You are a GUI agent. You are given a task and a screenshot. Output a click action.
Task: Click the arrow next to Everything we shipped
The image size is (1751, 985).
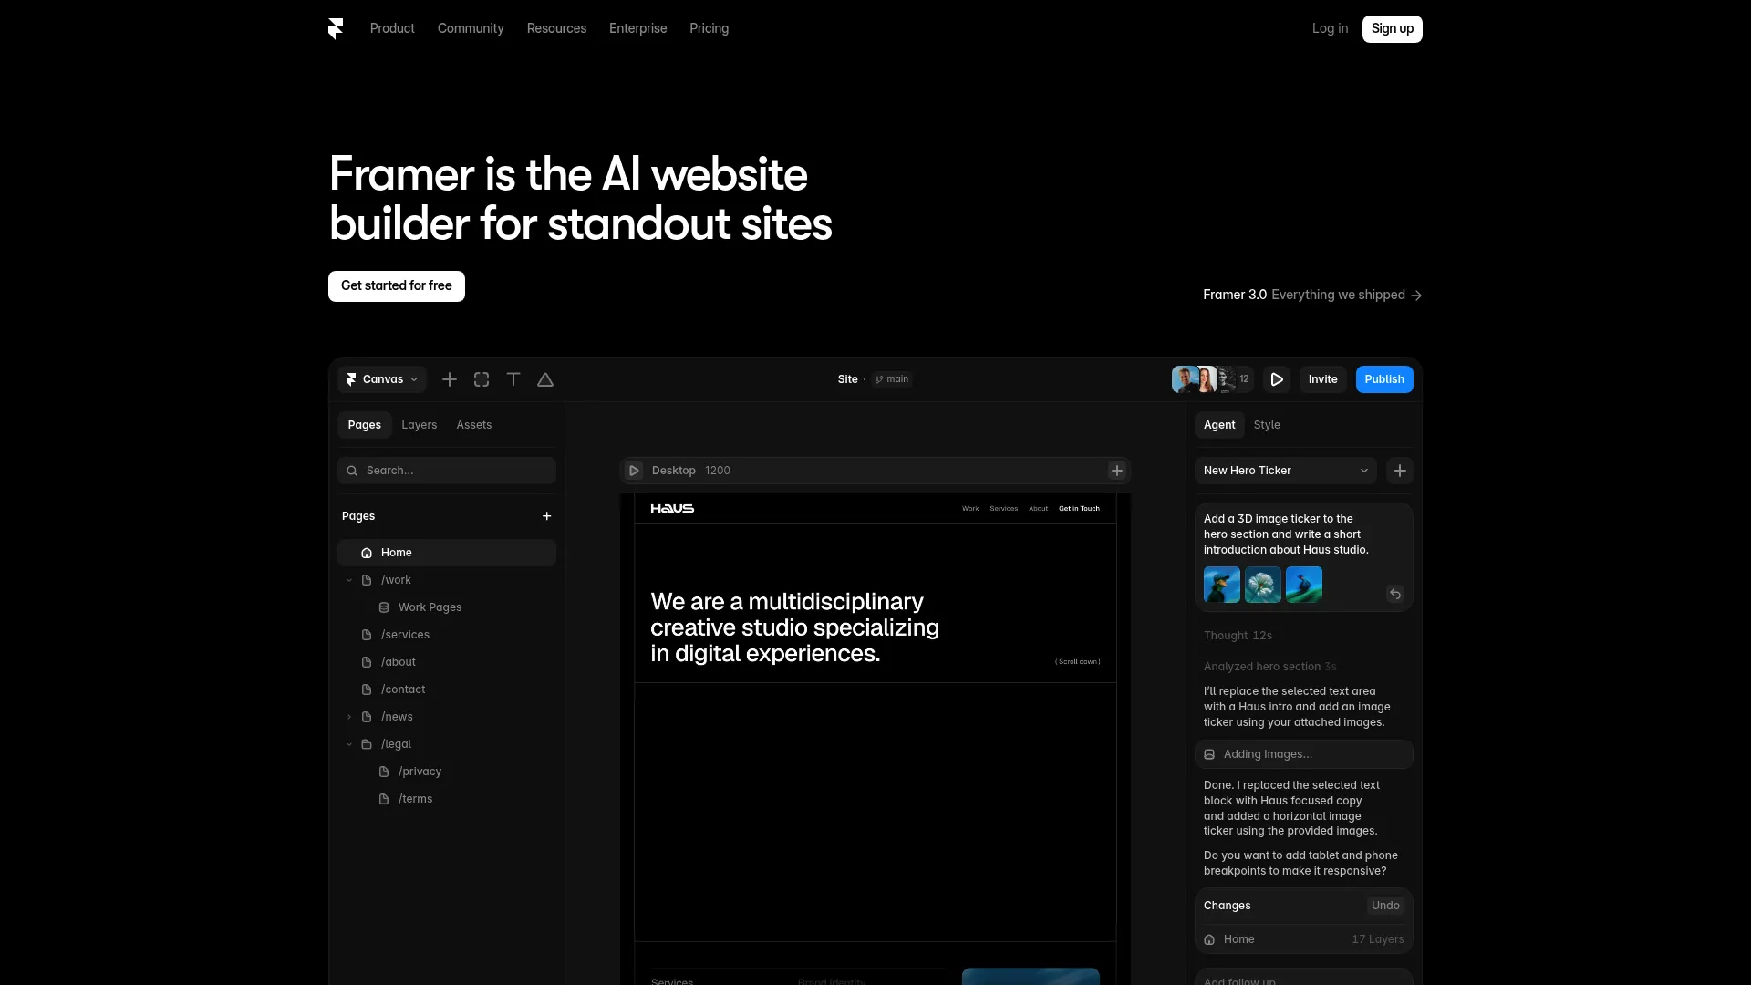(1416, 295)
